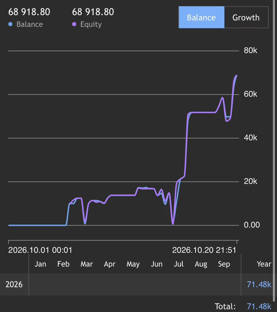Click the 80k axis label
The height and width of the screenshot is (312, 277).
click(251, 50)
